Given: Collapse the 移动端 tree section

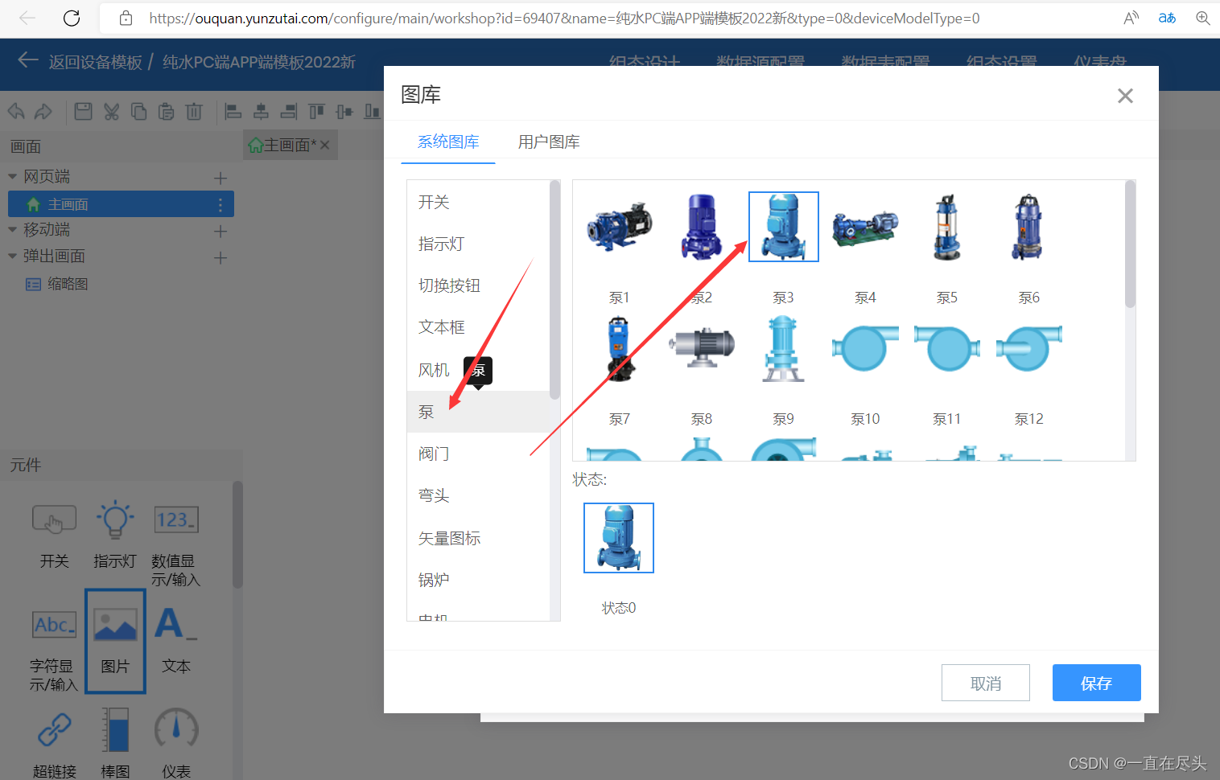Looking at the screenshot, I should pyautogui.click(x=11, y=229).
